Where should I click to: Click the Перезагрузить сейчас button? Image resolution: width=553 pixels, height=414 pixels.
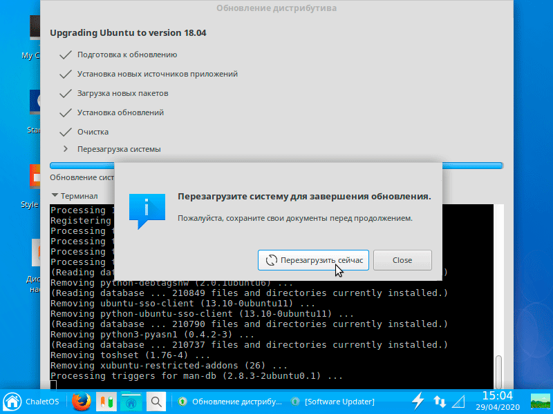[x=313, y=260]
